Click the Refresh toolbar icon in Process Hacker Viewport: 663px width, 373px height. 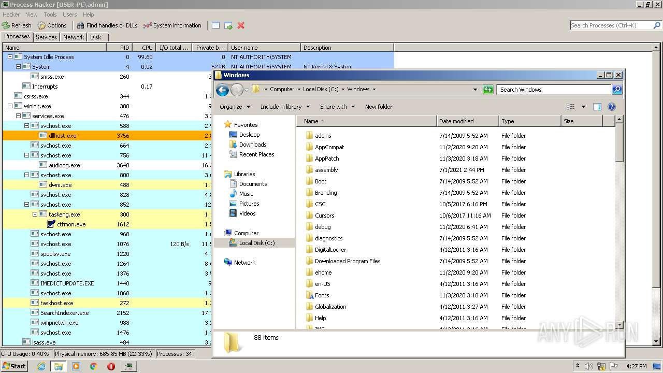pyautogui.click(x=6, y=25)
